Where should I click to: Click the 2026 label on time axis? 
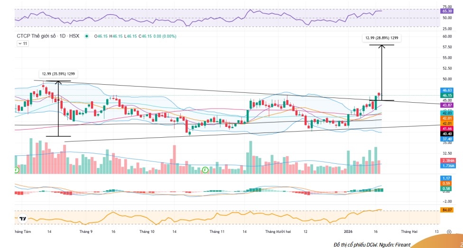tap(348, 231)
